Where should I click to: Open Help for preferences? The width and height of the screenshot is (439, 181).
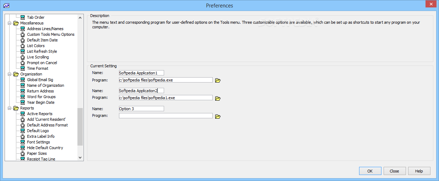point(419,171)
